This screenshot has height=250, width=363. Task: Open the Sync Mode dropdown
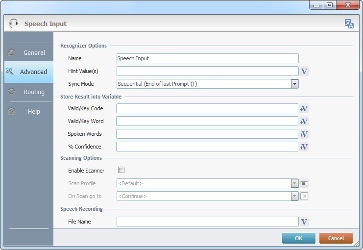(x=294, y=84)
